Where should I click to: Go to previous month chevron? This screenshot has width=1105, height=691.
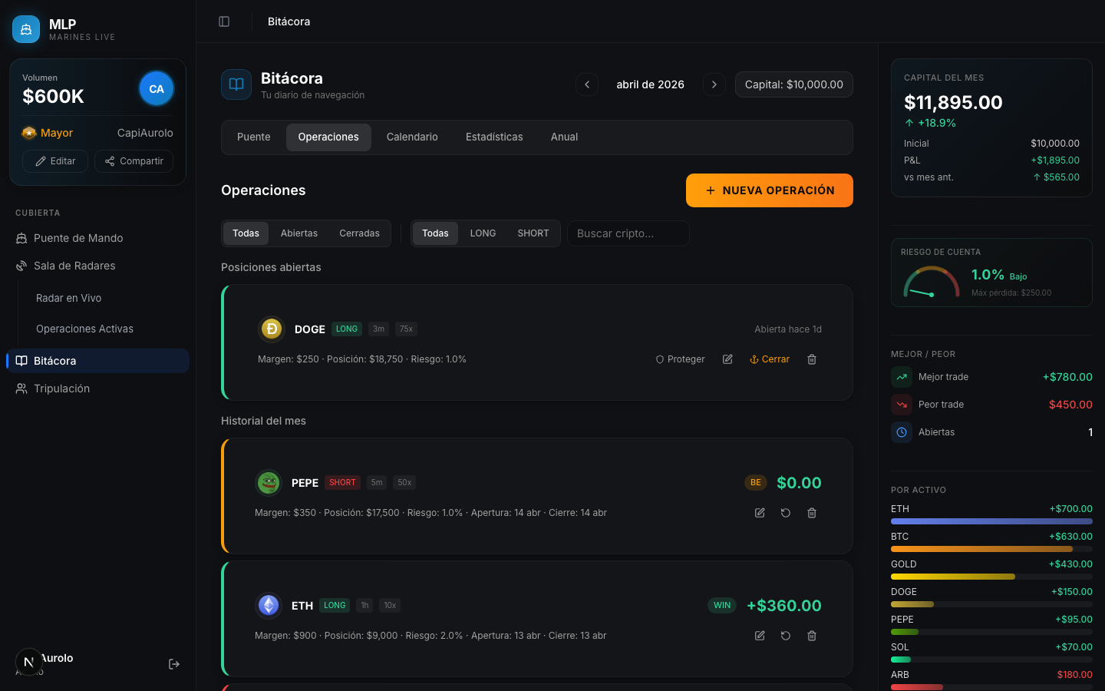point(587,84)
